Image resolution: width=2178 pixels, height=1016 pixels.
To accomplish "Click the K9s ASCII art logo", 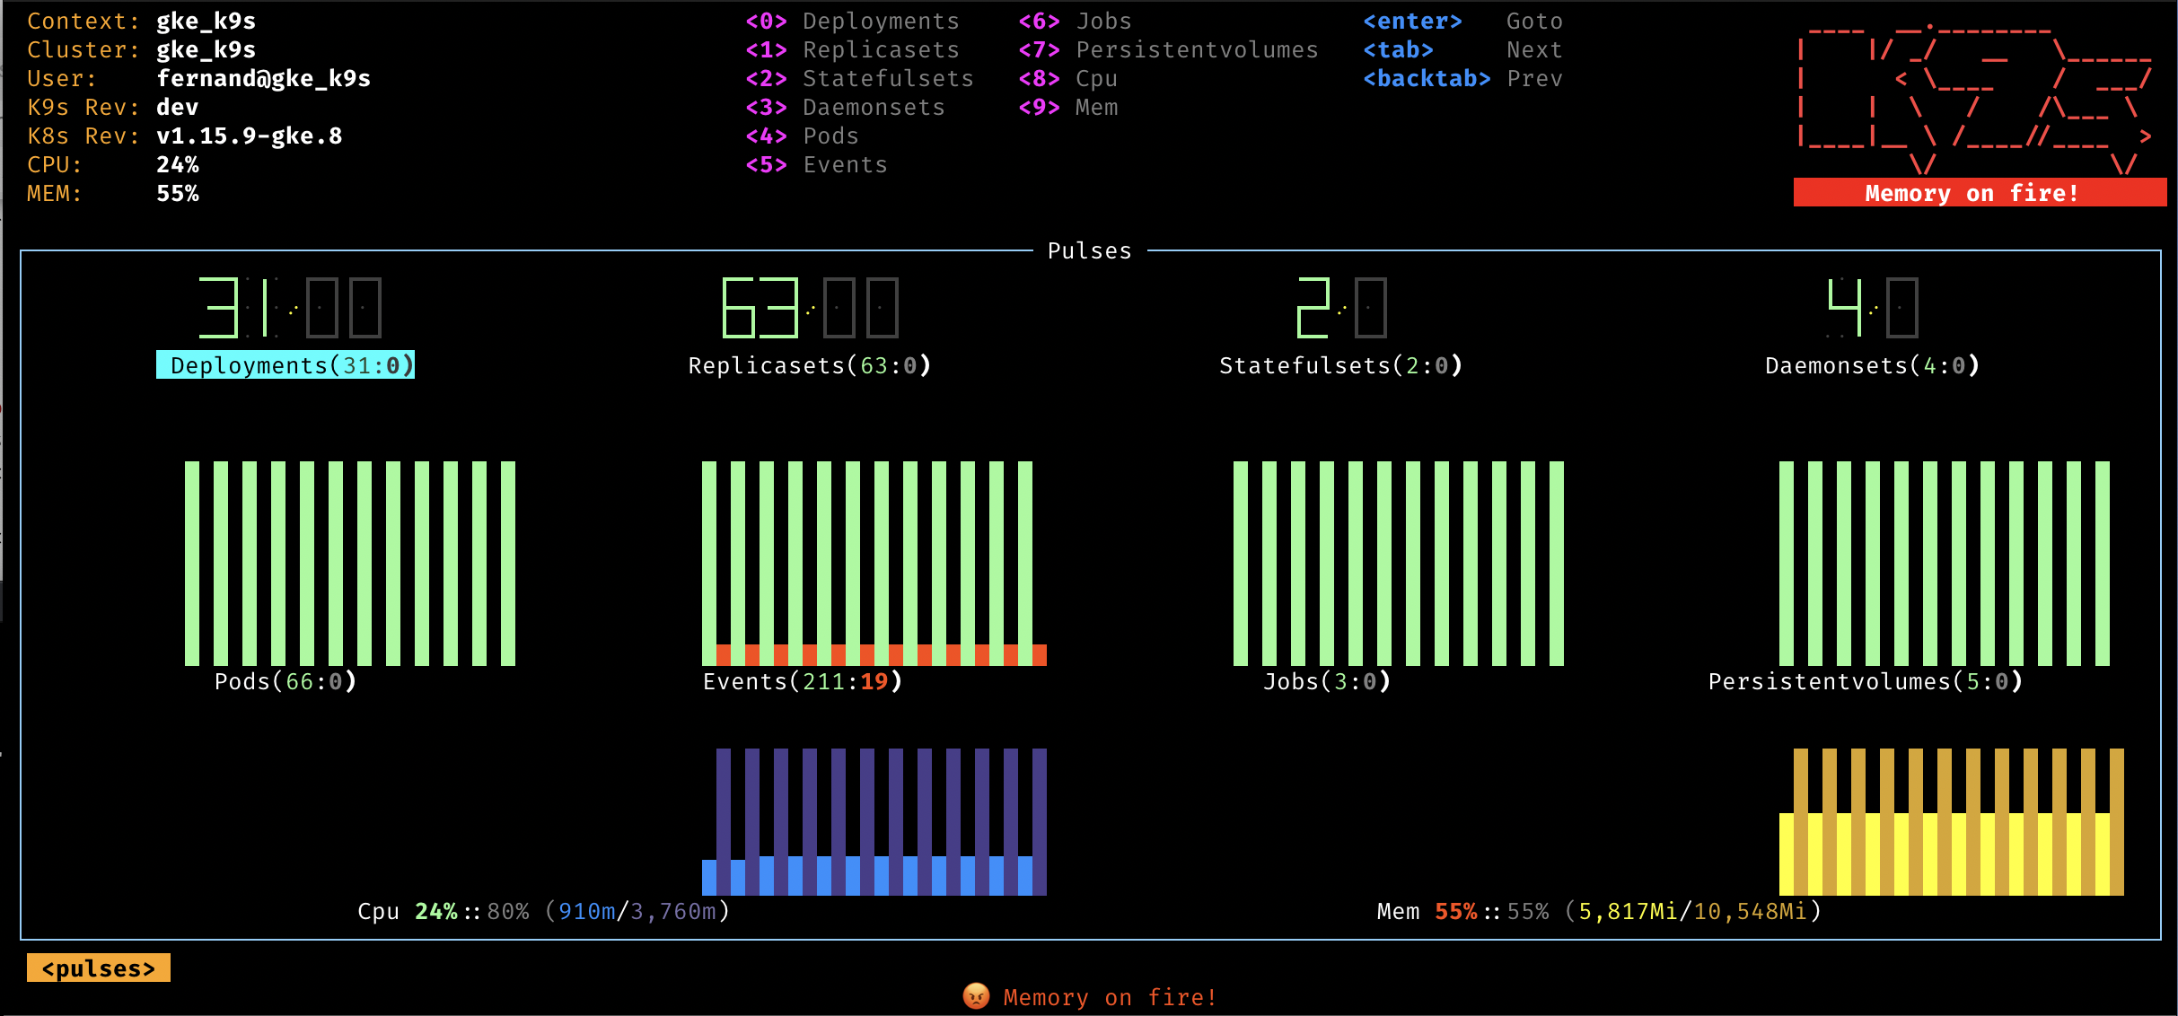I will pos(1975,99).
